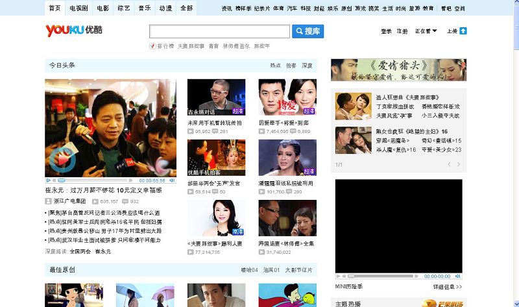Click the next page arrow in drama panel
Screen dimensions: 519x307
tap(458, 165)
